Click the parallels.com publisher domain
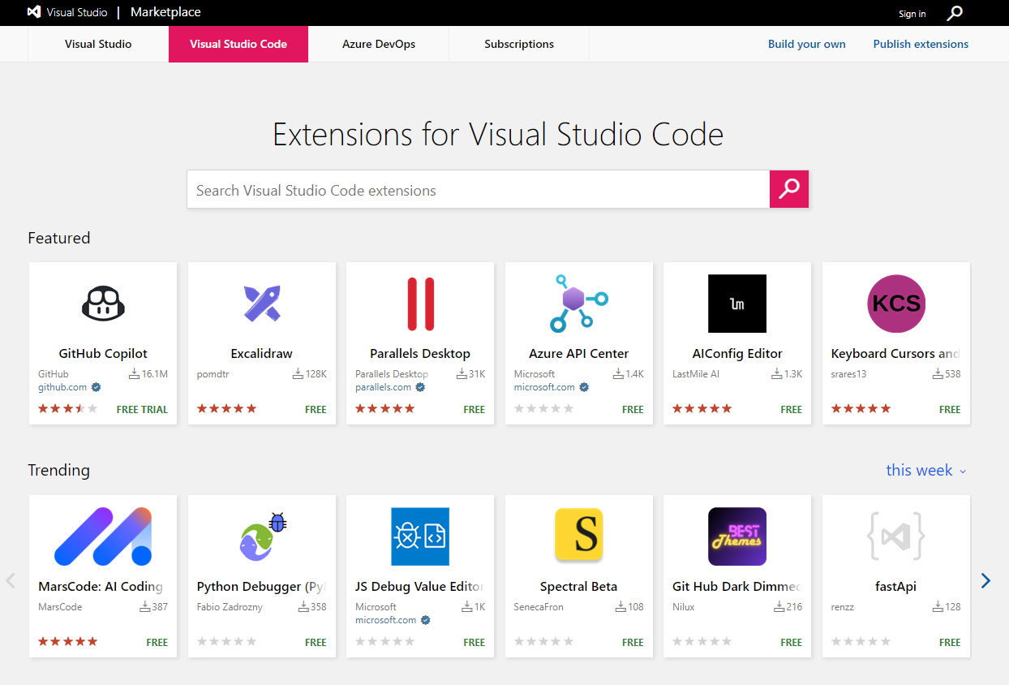 click(x=384, y=387)
